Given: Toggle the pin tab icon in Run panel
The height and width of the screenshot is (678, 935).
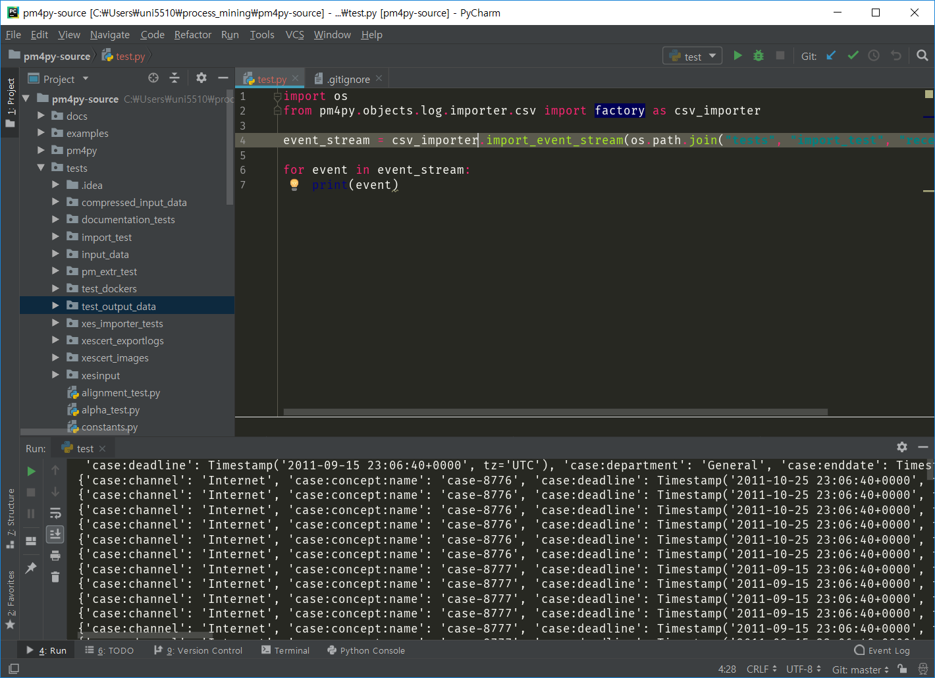Looking at the screenshot, I should [31, 567].
